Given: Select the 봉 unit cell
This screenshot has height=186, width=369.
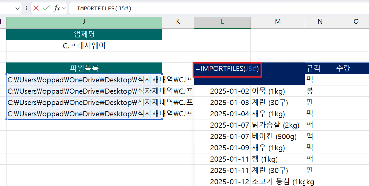Looking at the screenshot, I should pyautogui.click(x=320, y=91).
